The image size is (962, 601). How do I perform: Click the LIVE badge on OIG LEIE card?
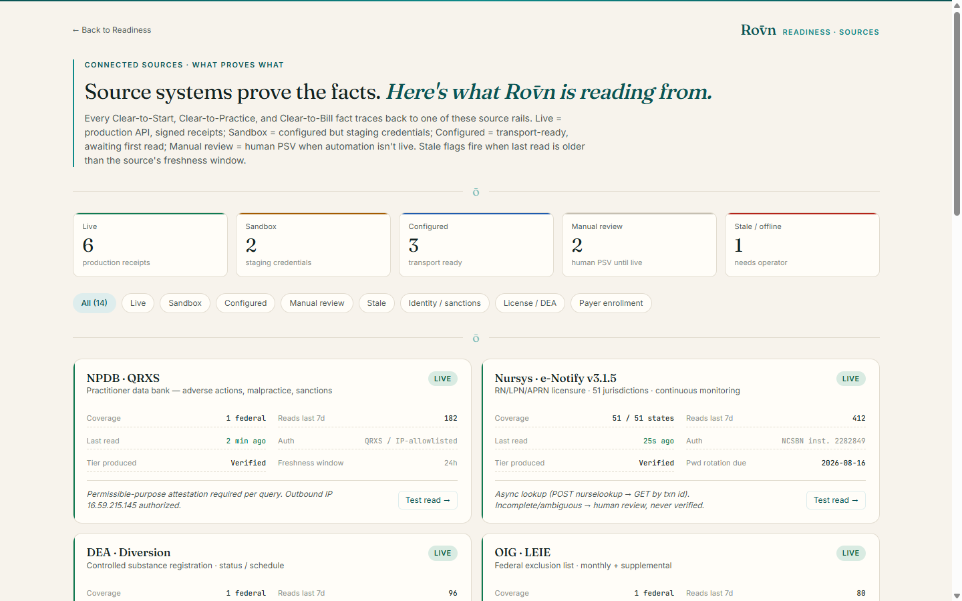point(851,553)
